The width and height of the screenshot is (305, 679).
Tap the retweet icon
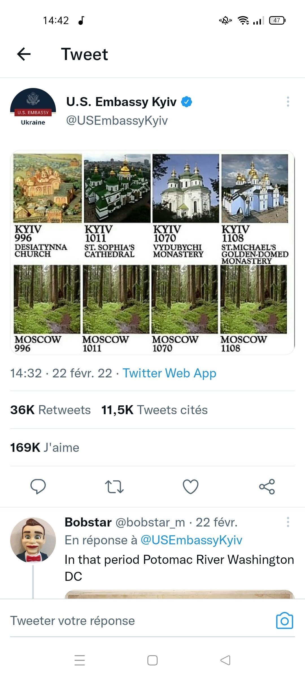[x=114, y=486]
